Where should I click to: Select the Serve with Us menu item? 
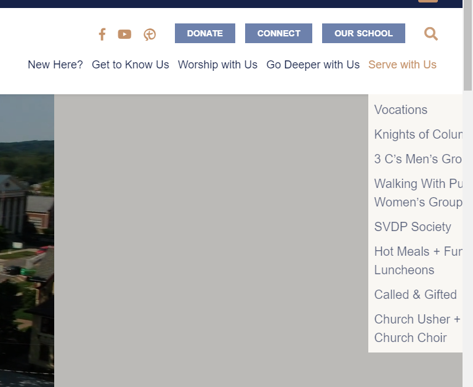[402, 65]
